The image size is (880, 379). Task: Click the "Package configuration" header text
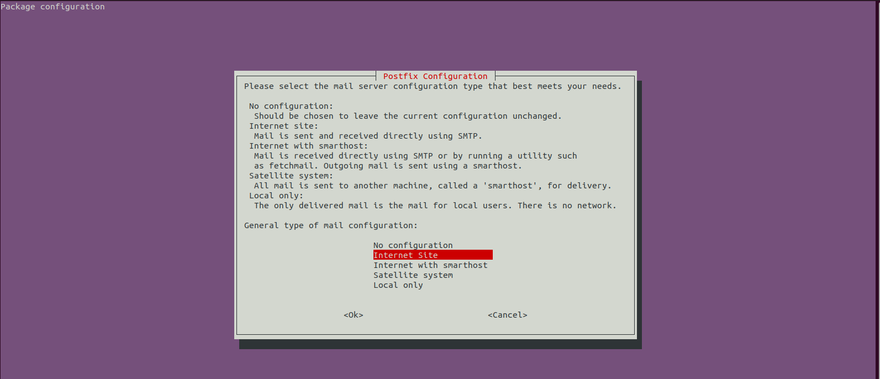[x=52, y=7]
